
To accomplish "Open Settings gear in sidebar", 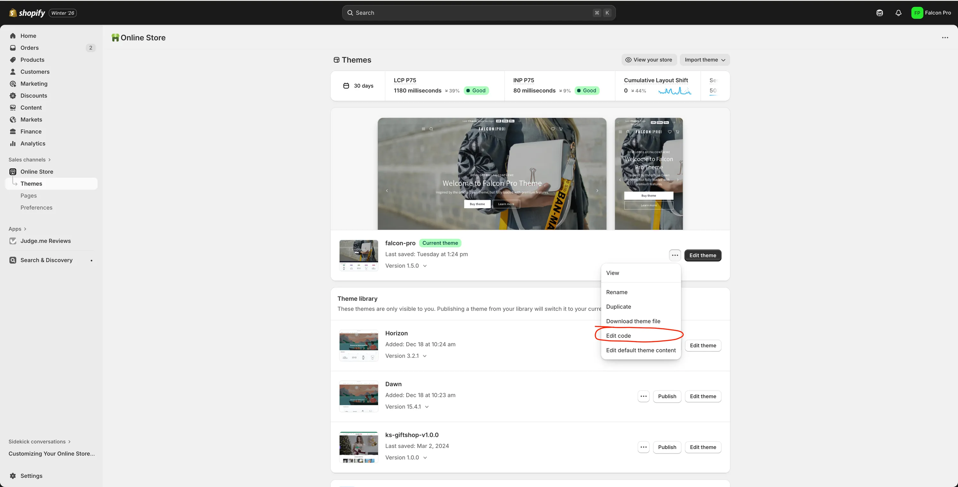I will point(13,476).
